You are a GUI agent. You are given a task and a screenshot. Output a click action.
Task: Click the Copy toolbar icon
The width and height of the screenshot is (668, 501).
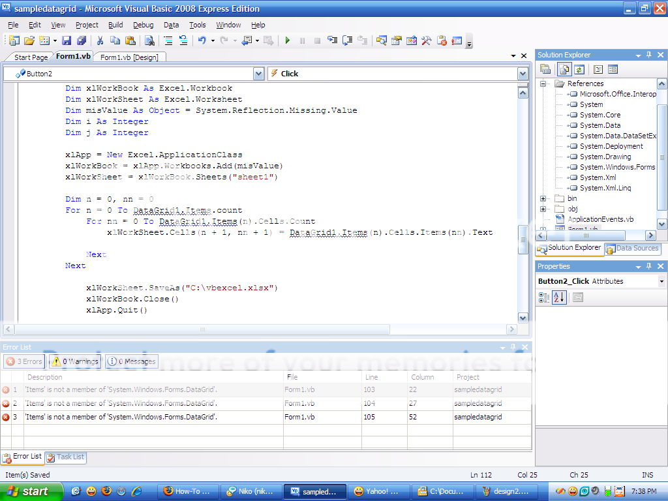point(115,40)
